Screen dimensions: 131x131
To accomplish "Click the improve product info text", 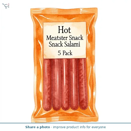I will tap(79, 127).
